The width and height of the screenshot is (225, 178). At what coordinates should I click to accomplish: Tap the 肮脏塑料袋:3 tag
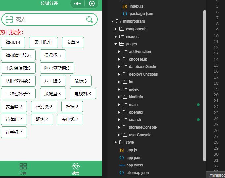click(x=18, y=81)
